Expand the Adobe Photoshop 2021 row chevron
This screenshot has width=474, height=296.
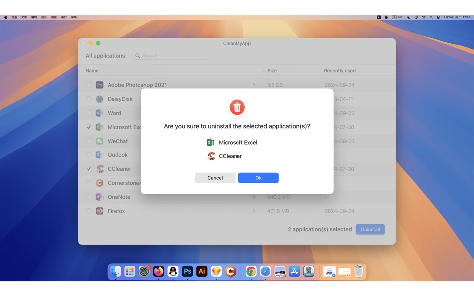click(254, 85)
